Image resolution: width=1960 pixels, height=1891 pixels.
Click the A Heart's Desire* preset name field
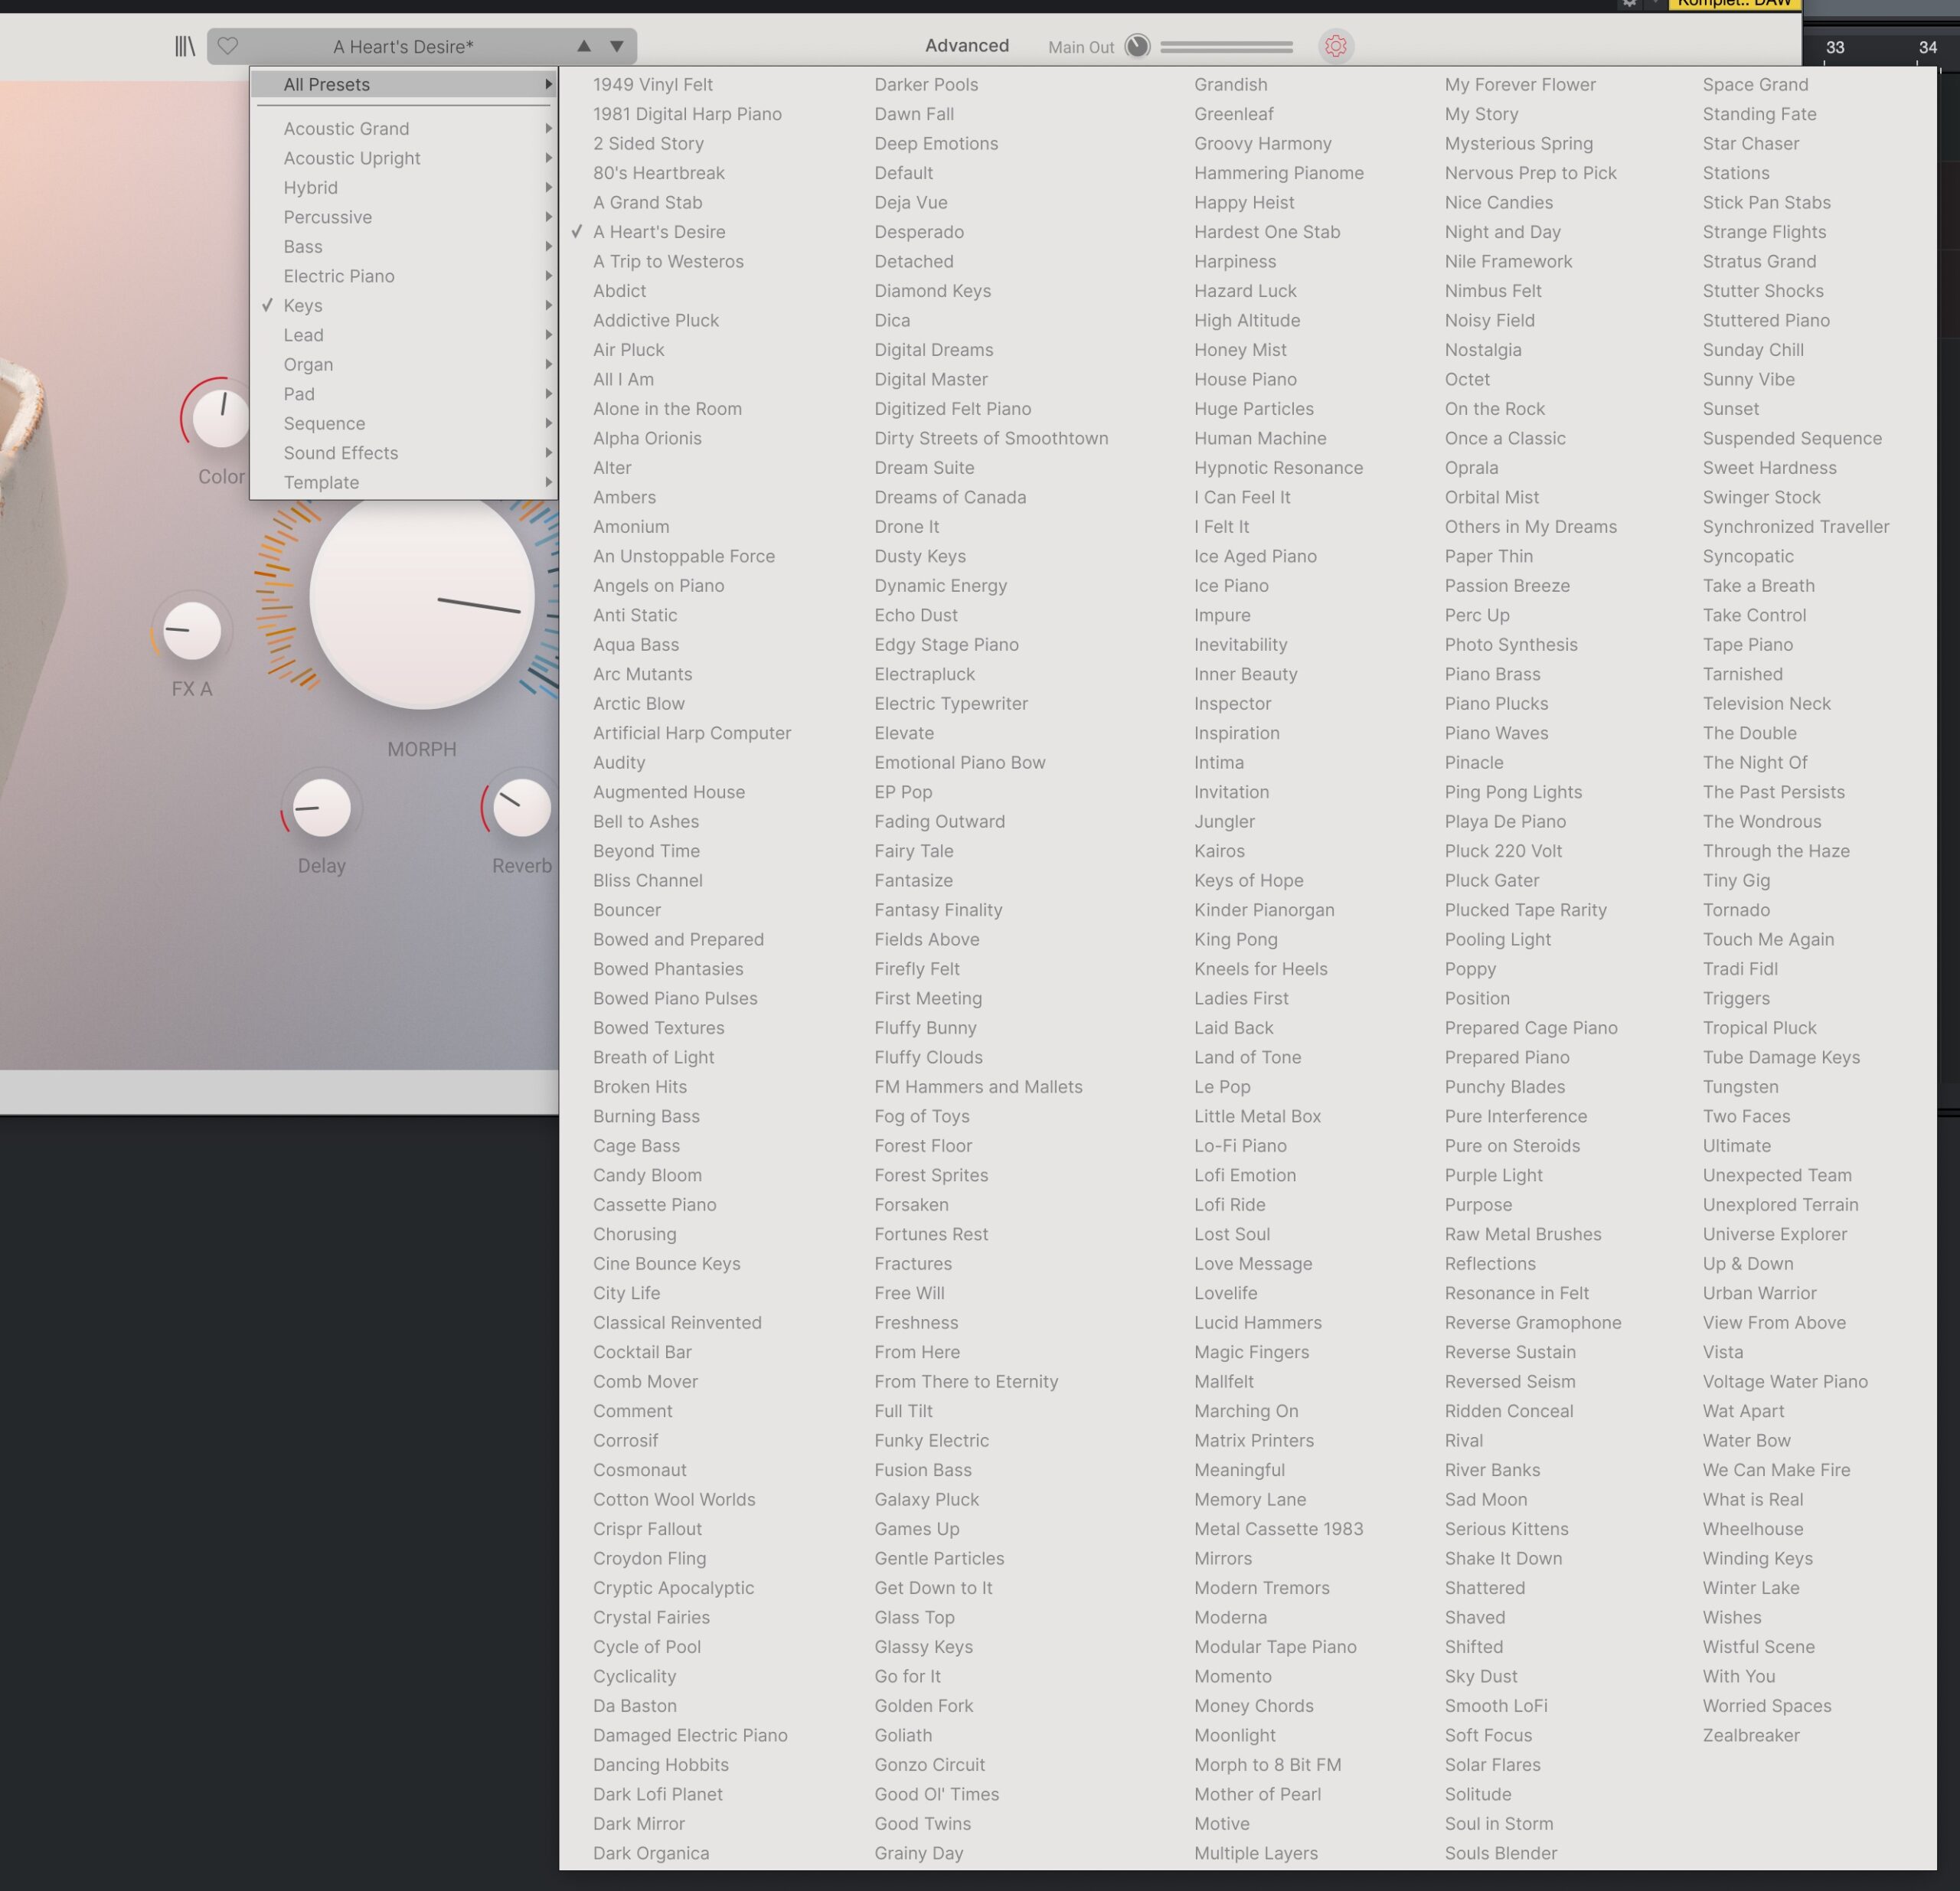[403, 47]
